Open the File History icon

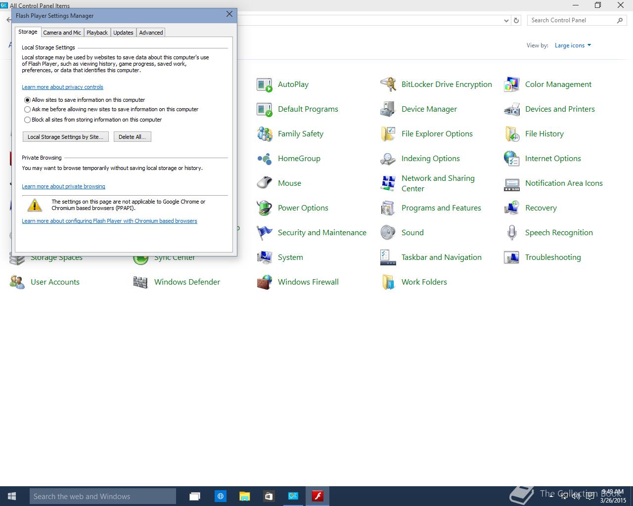pyautogui.click(x=512, y=134)
